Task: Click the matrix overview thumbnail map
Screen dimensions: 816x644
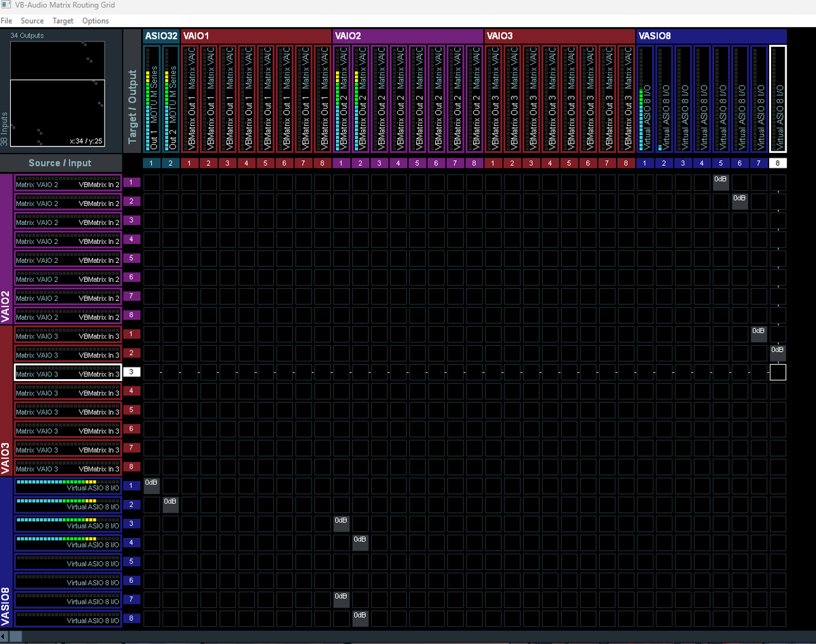Action: [x=57, y=94]
